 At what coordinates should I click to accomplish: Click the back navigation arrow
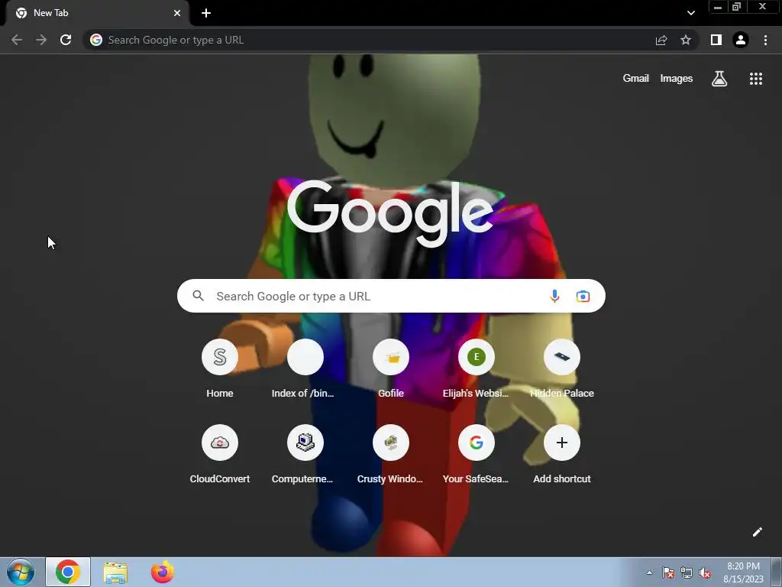(17, 40)
